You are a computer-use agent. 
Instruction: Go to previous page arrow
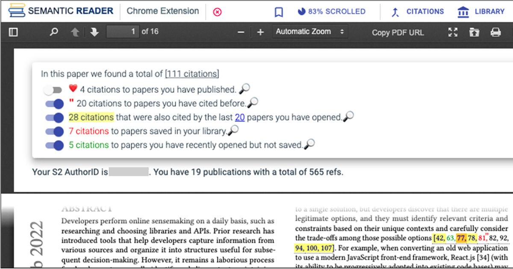(75, 32)
